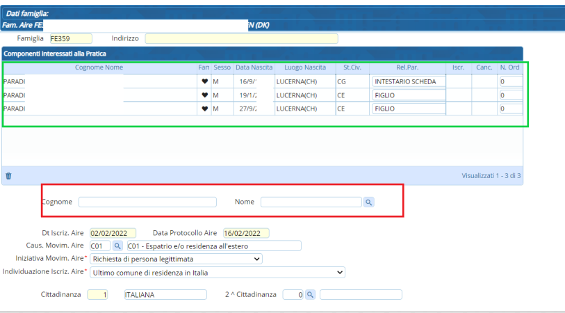Focus the Cognome search input field

tap(137, 202)
